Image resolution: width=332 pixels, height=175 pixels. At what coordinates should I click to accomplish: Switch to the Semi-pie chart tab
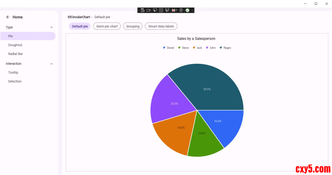click(107, 26)
